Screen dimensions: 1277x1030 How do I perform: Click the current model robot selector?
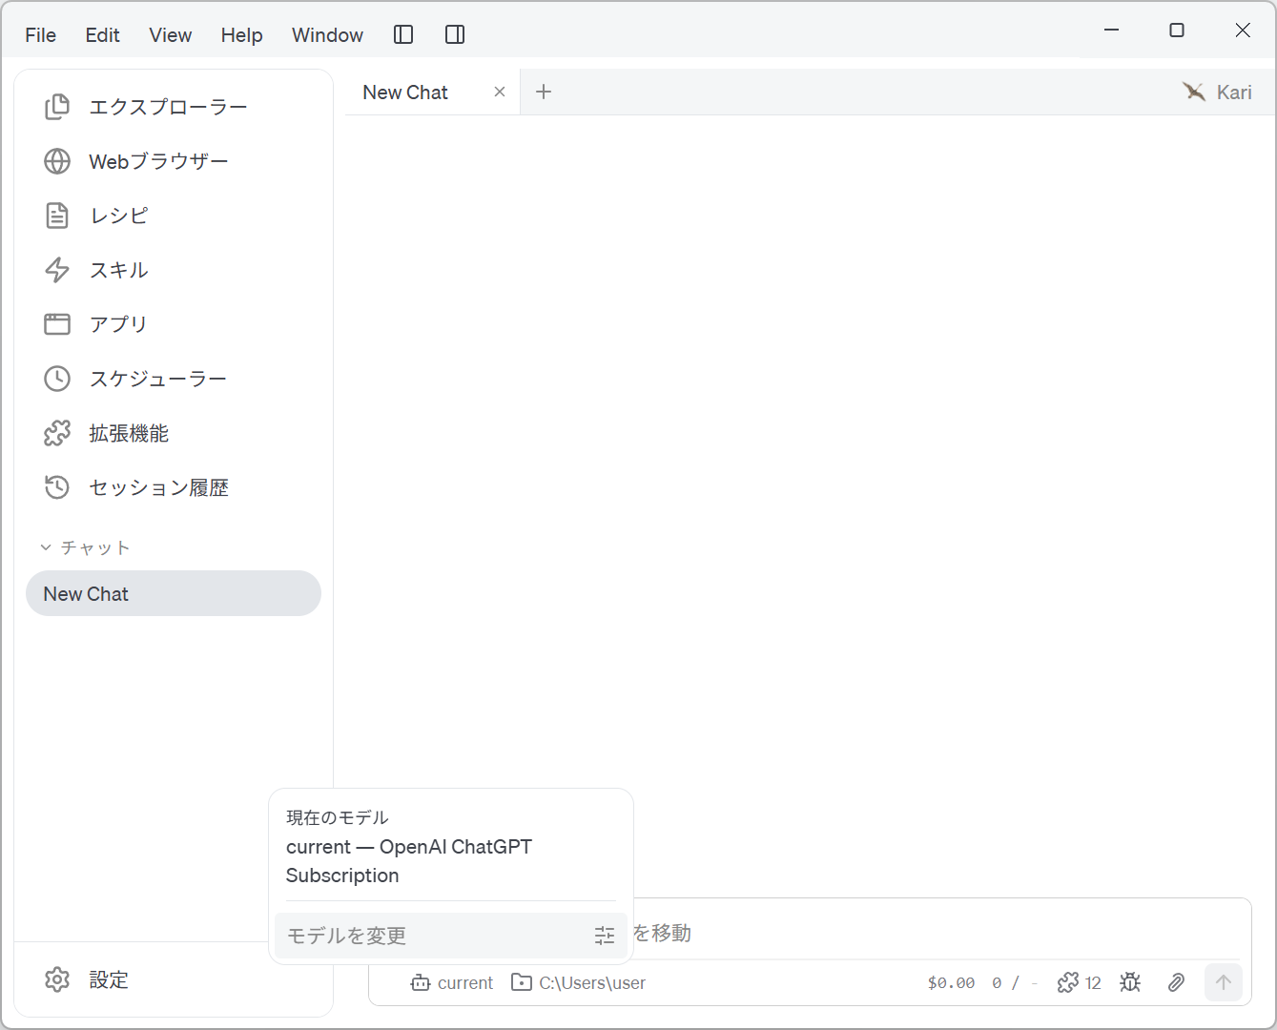click(x=452, y=982)
